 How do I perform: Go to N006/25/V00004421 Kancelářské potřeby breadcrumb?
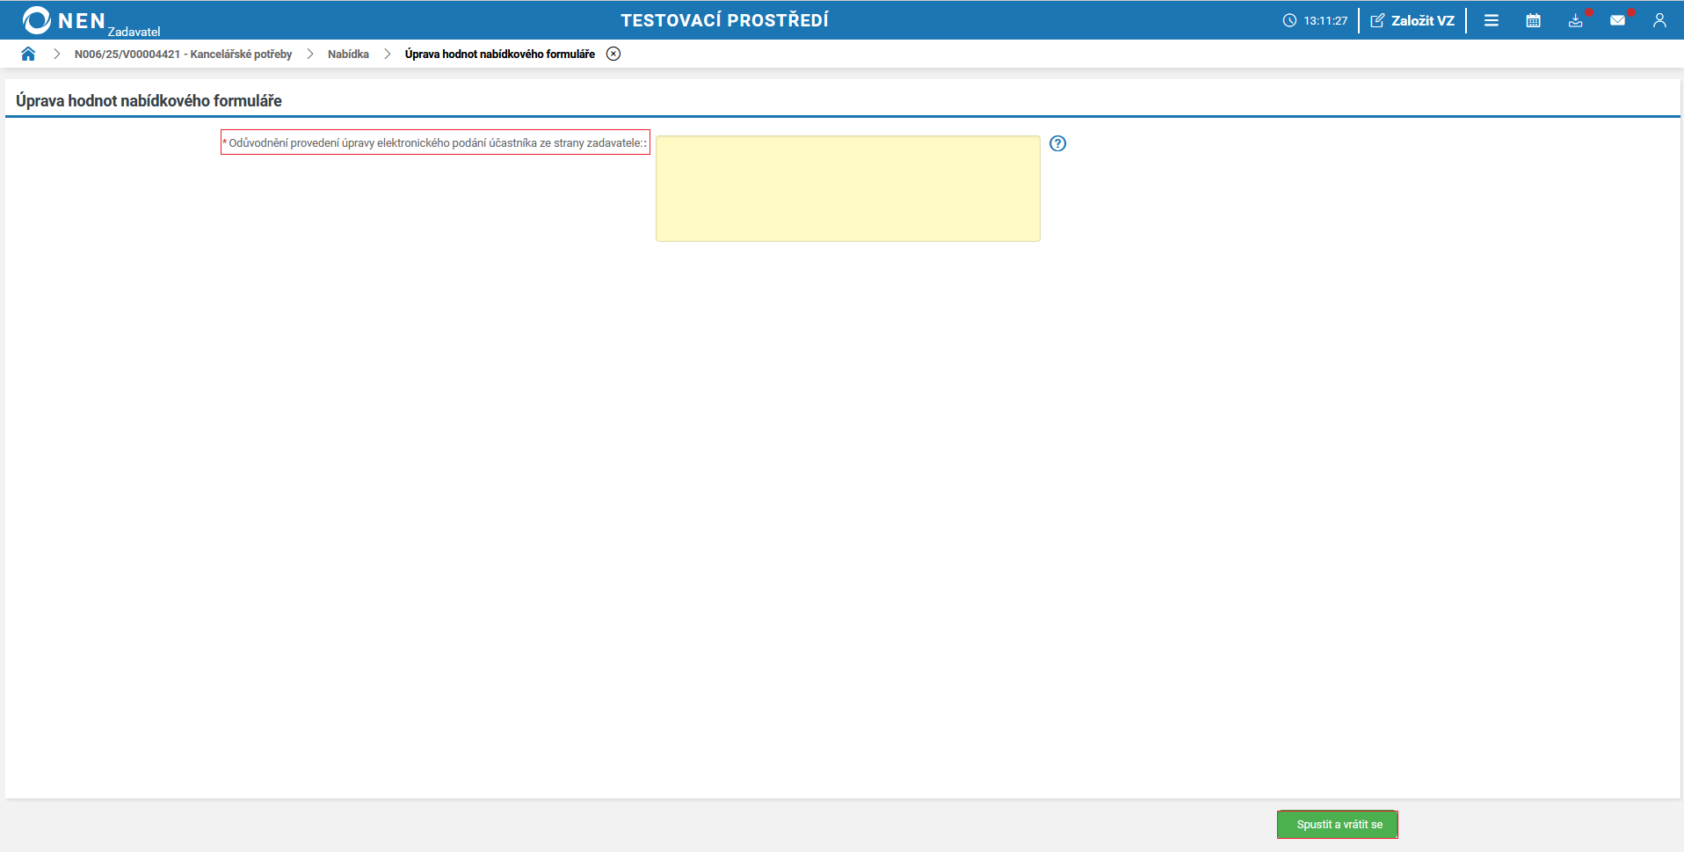(x=183, y=54)
